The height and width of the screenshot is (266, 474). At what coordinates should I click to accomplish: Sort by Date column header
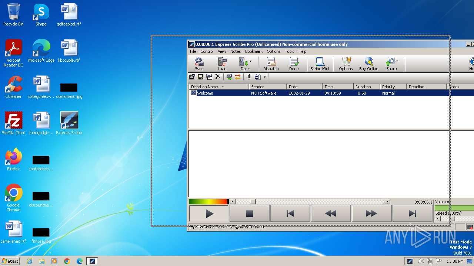[x=304, y=87]
